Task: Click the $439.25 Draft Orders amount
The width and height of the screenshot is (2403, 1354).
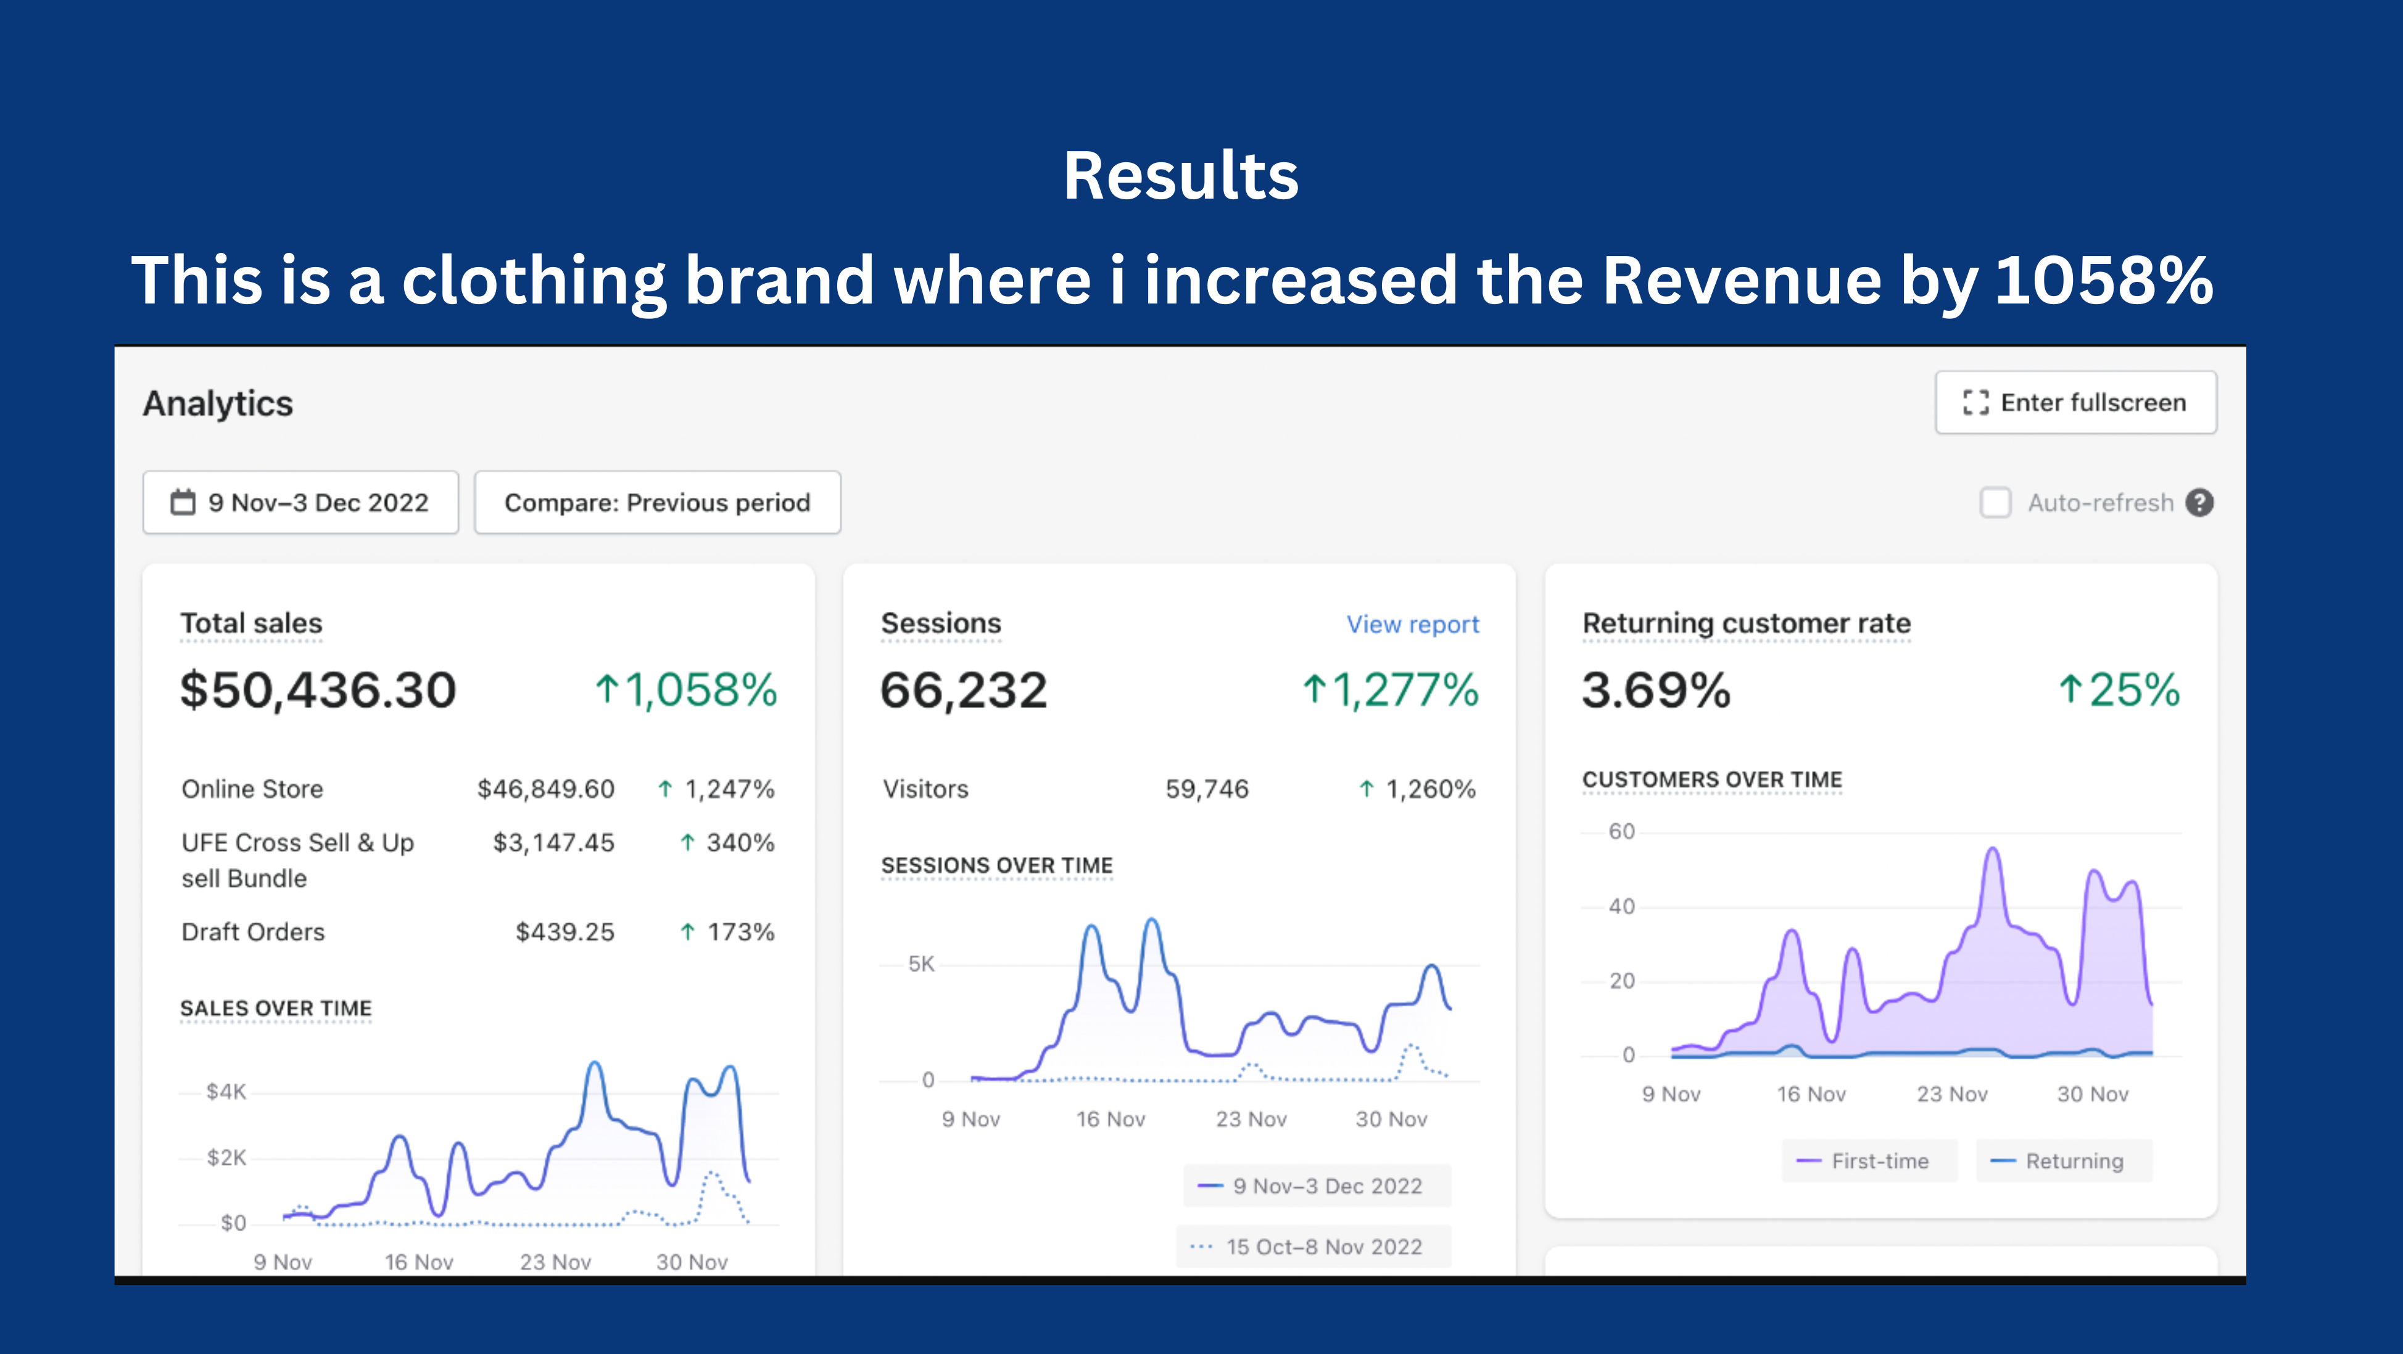Action: (565, 931)
